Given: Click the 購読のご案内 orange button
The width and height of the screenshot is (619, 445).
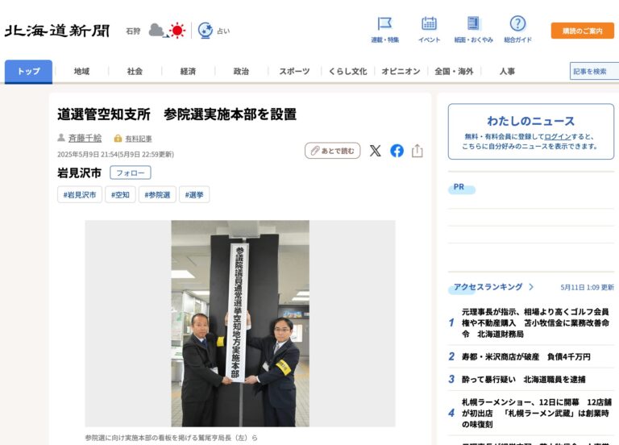Looking at the screenshot, I should point(582,31).
